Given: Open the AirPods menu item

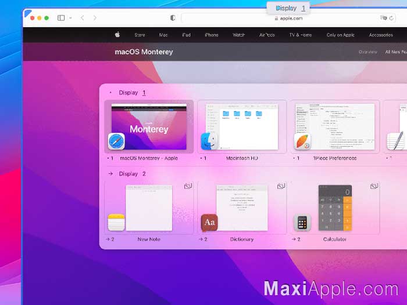Looking at the screenshot, I should coord(267,35).
